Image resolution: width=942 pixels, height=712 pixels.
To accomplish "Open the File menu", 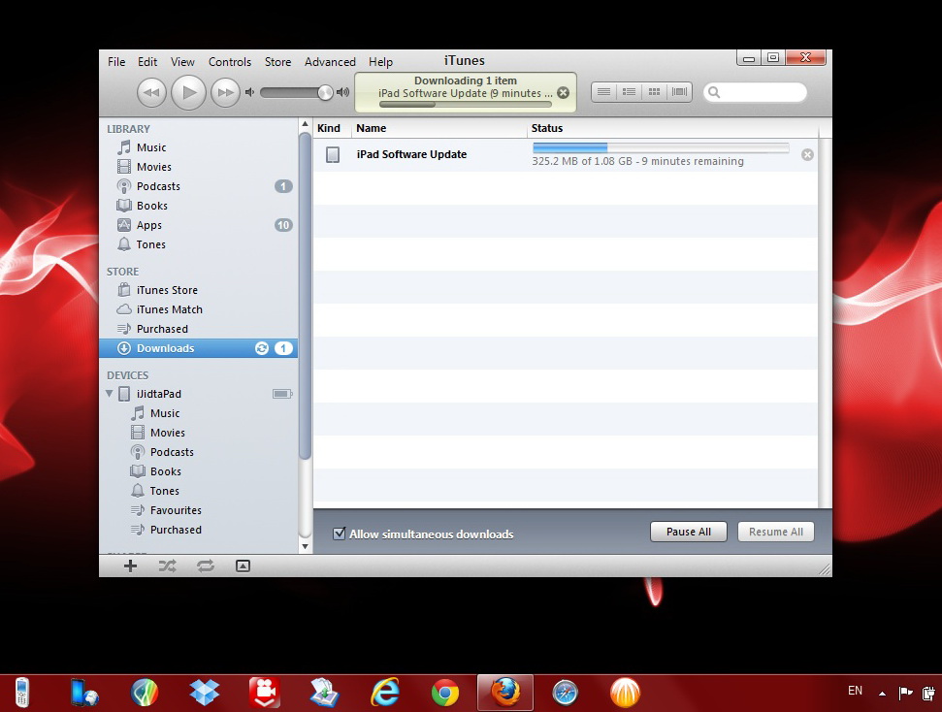I will [x=116, y=62].
